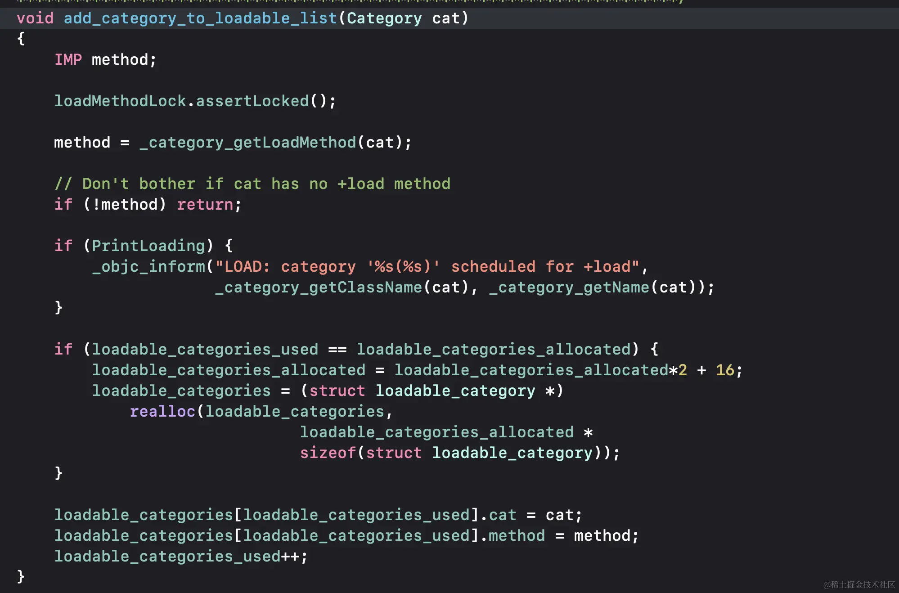Click the _objc_inform function call

coord(148,267)
